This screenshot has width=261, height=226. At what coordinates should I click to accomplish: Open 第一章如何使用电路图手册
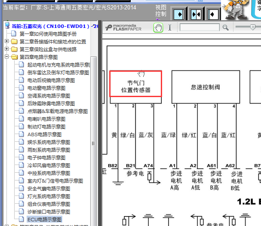coord(48,34)
